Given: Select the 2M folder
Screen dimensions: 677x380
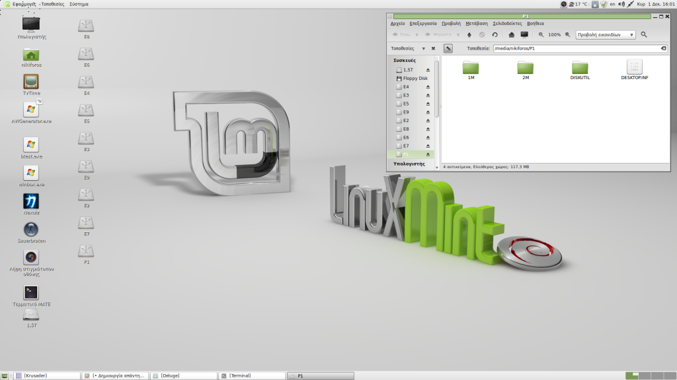Looking at the screenshot, I should point(526,70).
